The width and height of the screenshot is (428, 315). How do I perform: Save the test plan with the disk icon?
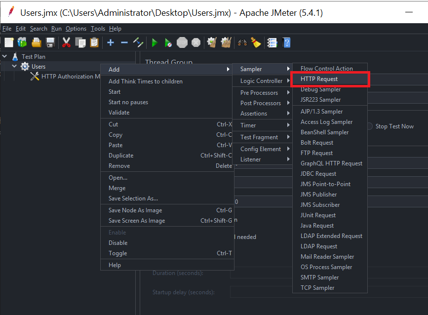pos(50,42)
